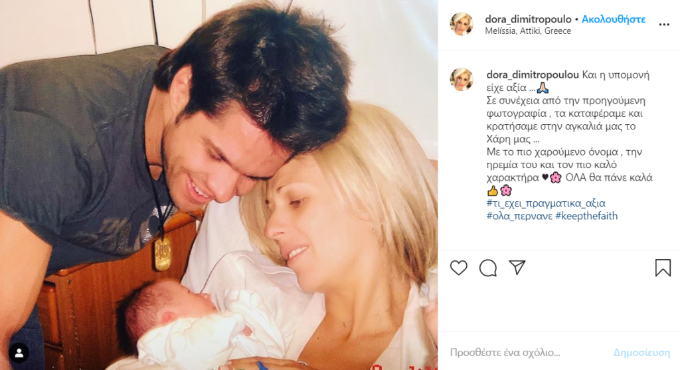Open comments via speech bubble icon
680x370 pixels.
488,268
